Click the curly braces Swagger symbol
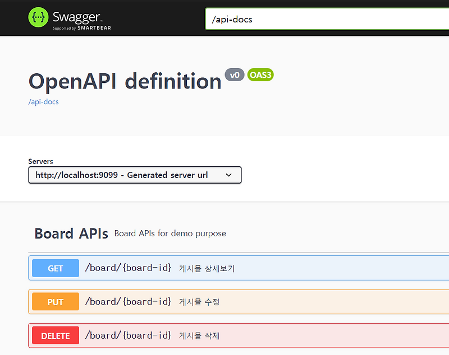The image size is (449, 355). [38, 17]
